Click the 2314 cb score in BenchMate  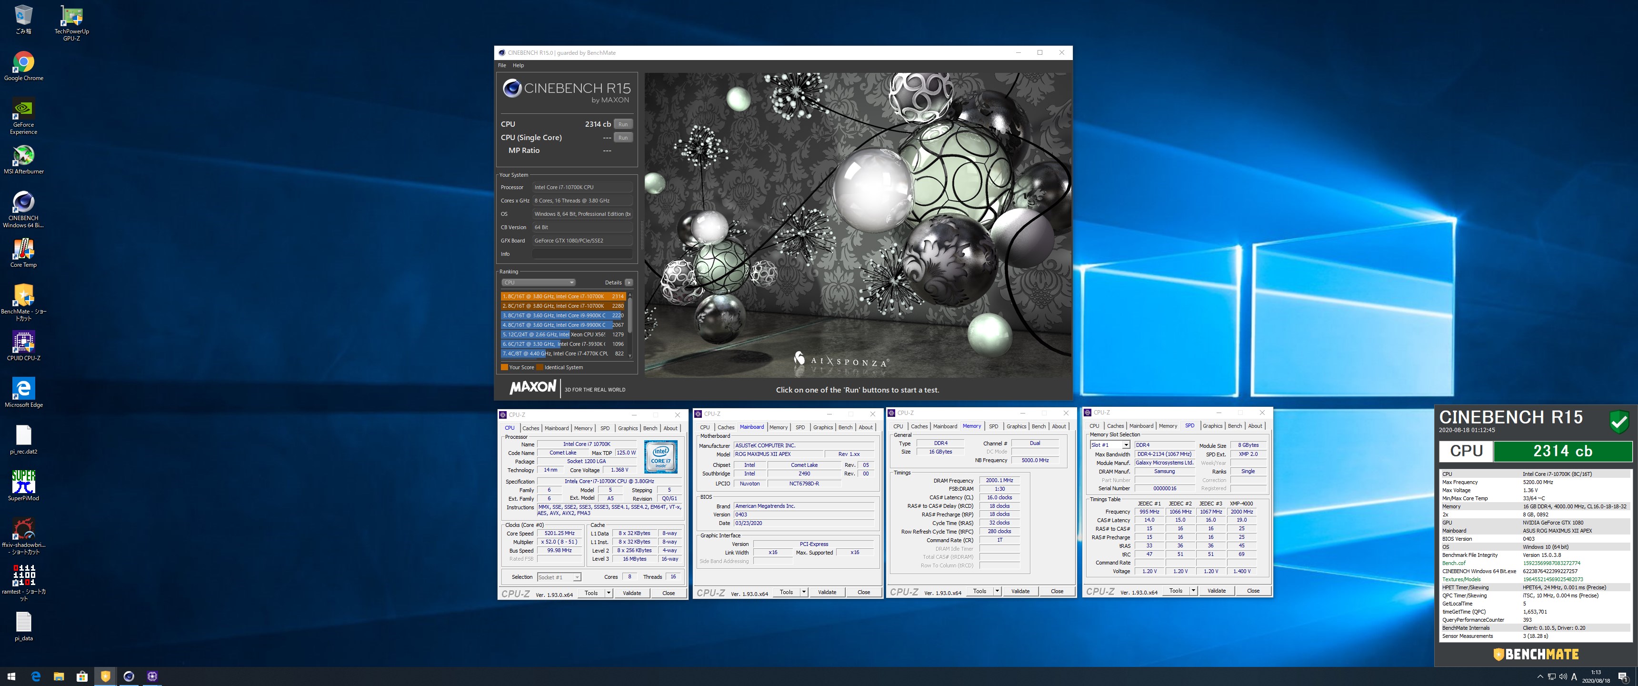click(1562, 451)
